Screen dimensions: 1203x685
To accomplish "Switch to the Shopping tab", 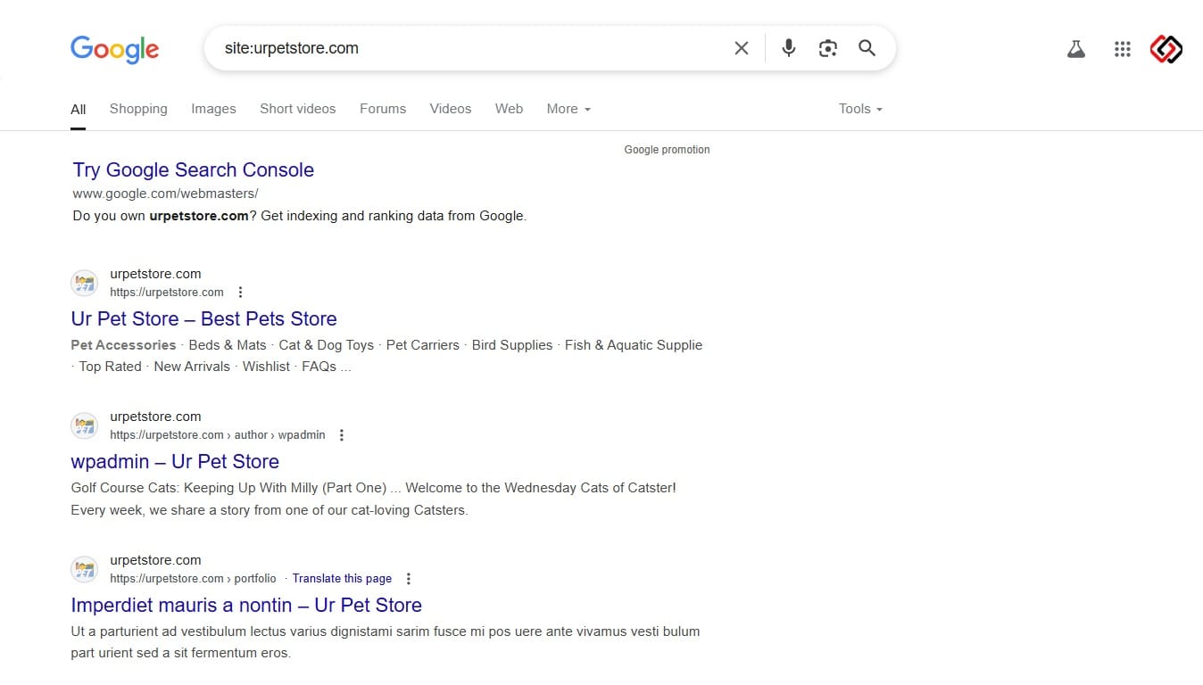I will point(138,109).
